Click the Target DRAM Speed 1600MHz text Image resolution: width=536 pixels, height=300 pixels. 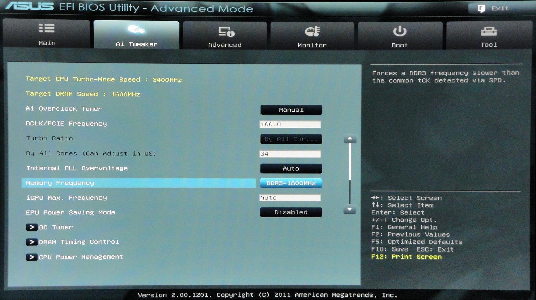(83, 94)
